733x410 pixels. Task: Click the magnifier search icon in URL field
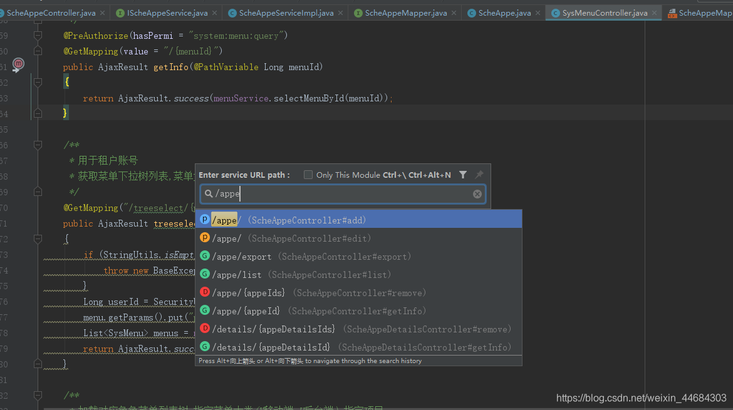tap(209, 194)
